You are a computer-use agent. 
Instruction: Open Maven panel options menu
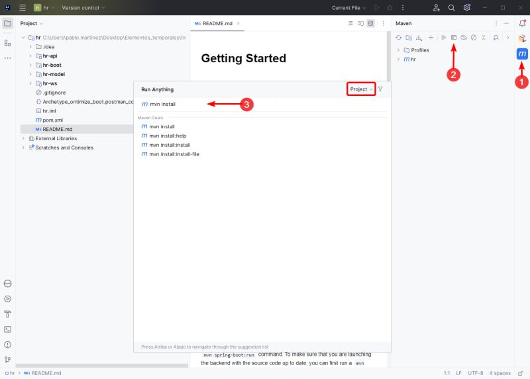point(496,23)
